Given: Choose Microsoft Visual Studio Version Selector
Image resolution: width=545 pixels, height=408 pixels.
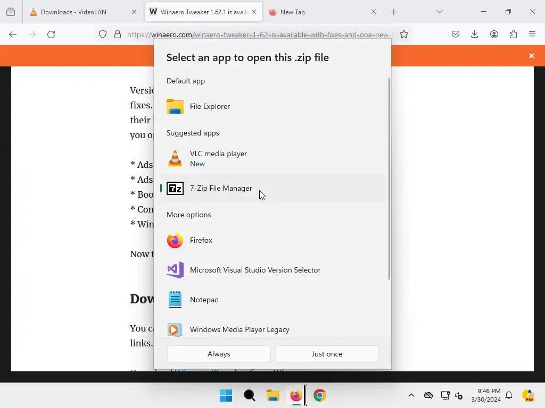Looking at the screenshot, I should [273, 270].
